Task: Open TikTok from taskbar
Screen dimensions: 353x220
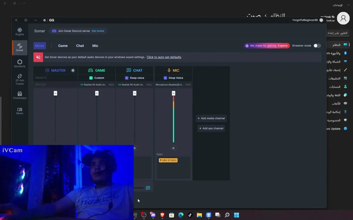Action: point(190,215)
